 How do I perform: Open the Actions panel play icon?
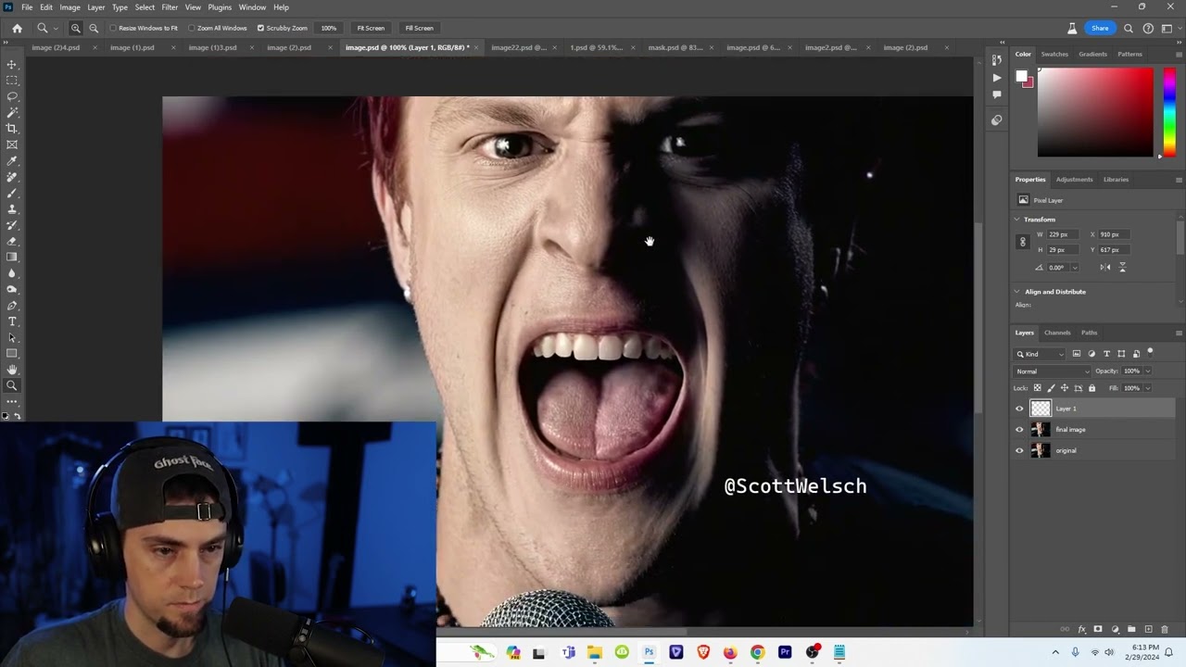tap(997, 78)
